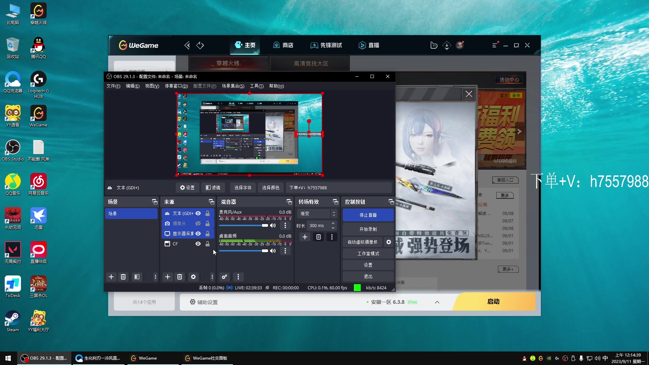649x365 pixels.
Task: Float the 场景 dock panel
Action: tap(155, 202)
